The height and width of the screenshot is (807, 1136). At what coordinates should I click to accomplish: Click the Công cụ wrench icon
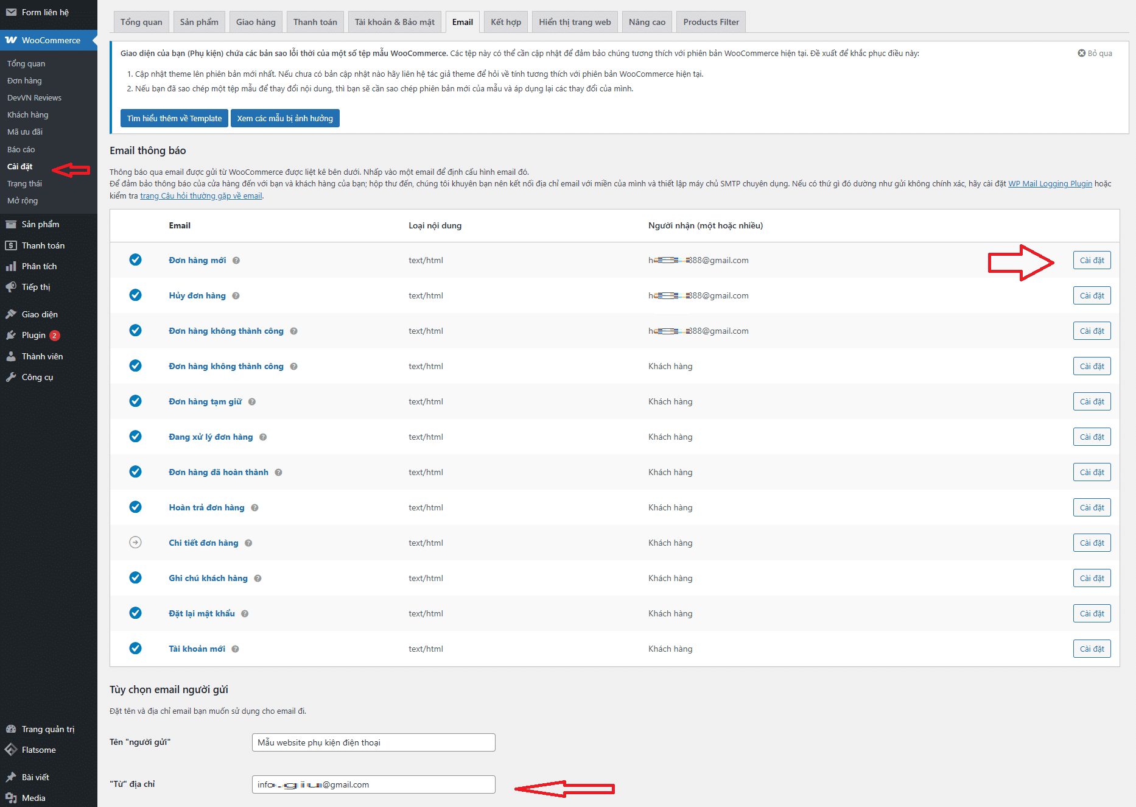click(x=11, y=377)
